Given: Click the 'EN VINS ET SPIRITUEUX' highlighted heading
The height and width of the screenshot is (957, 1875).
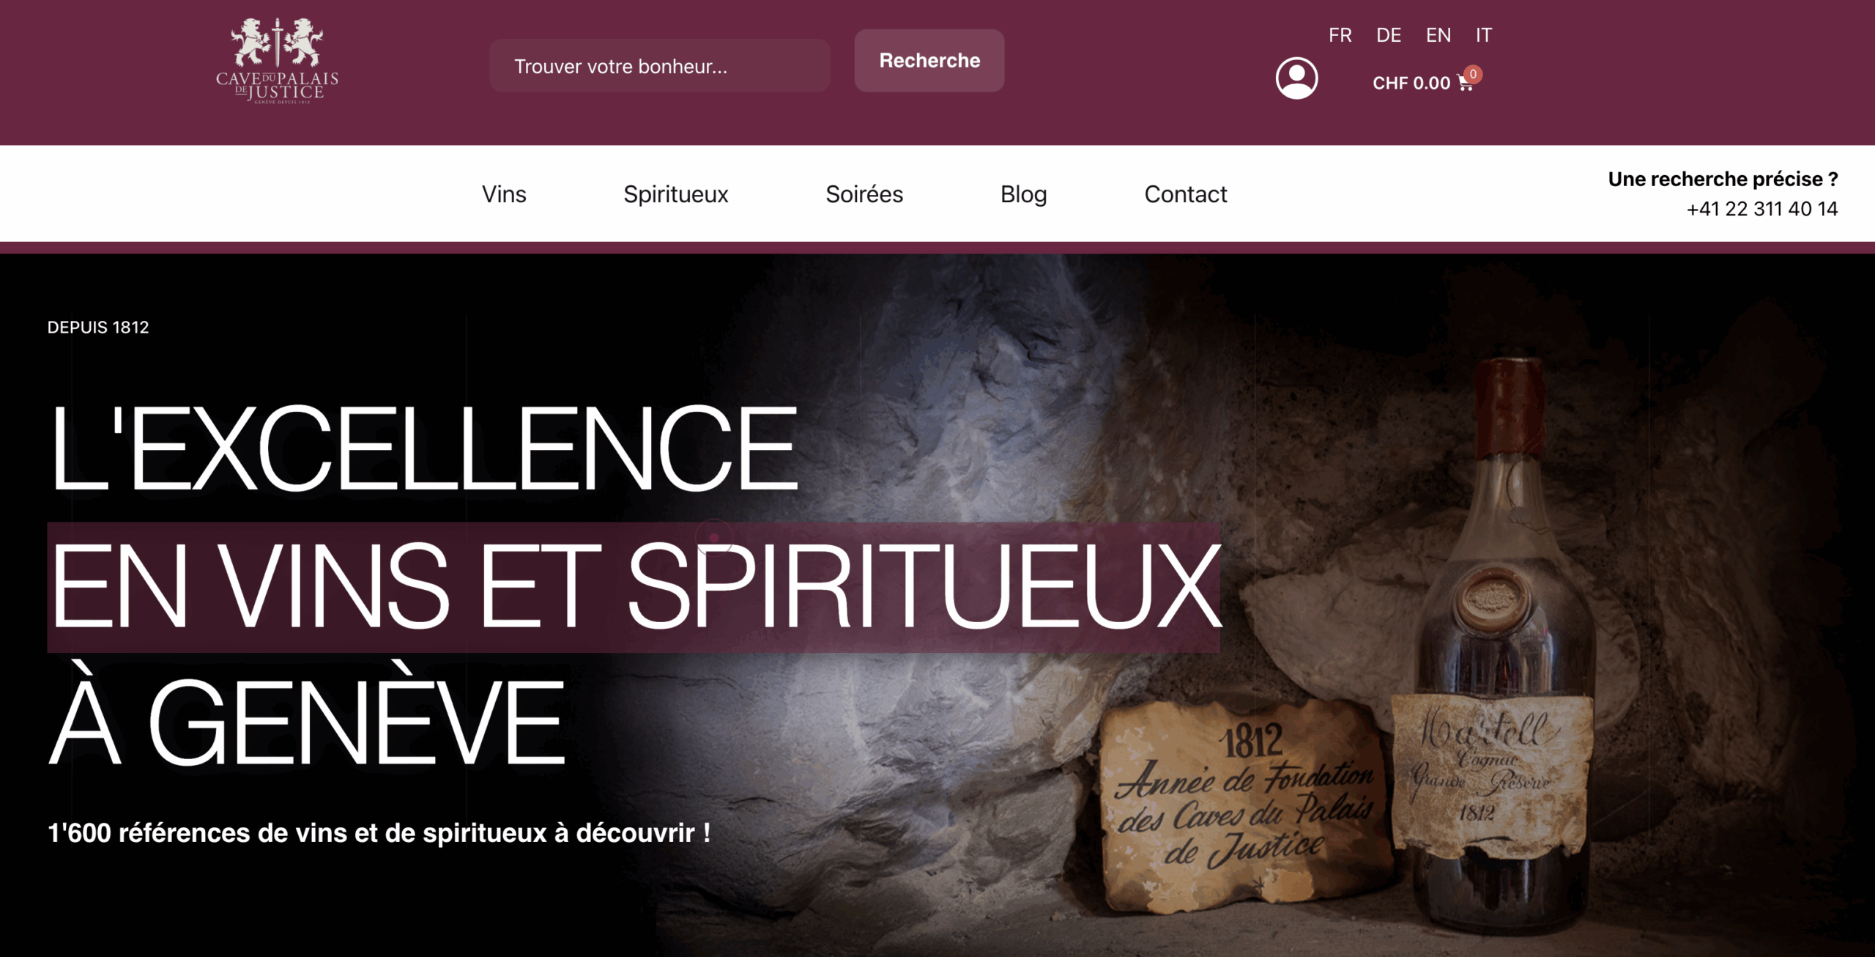Looking at the screenshot, I should point(634,587).
